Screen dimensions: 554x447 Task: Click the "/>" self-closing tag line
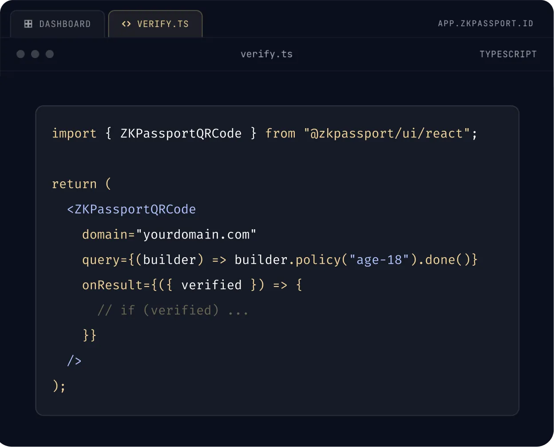pos(74,361)
